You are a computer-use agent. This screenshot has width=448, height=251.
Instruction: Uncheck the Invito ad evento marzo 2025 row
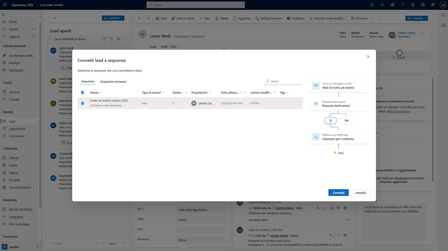click(x=83, y=103)
